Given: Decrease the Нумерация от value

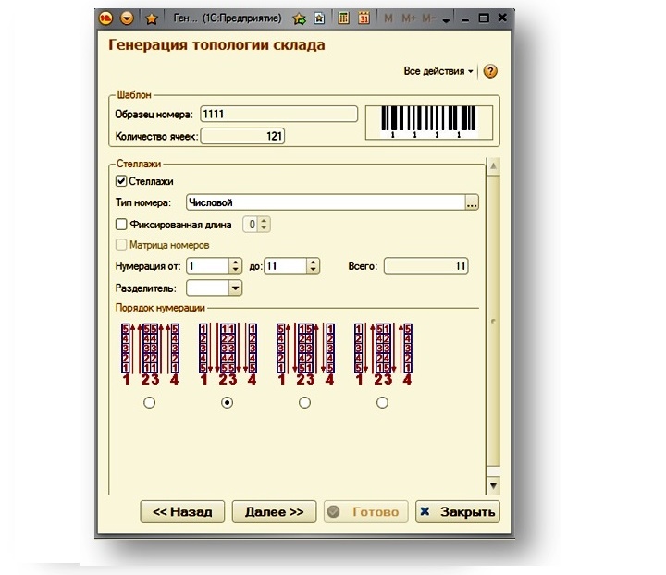Looking at the screenshot, I should pyautogui.click(x=235, y=270).
